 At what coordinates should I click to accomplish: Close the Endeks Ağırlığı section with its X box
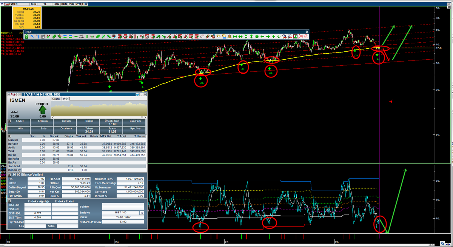click(x=9, y=201)
